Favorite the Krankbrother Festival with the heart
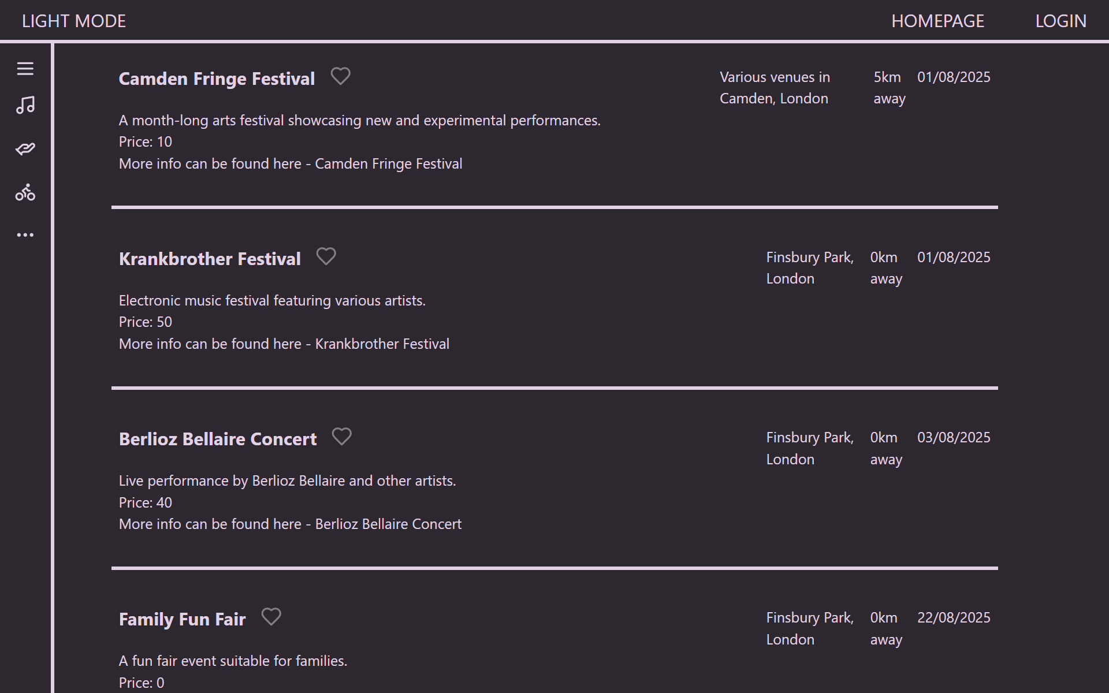 (x=326, y=256)
